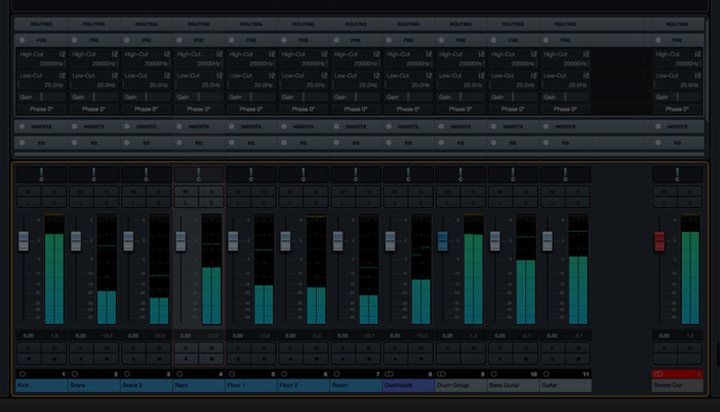Select the Overheads channel name label
This screenshot has width=720, height=412.
(408, 385)
